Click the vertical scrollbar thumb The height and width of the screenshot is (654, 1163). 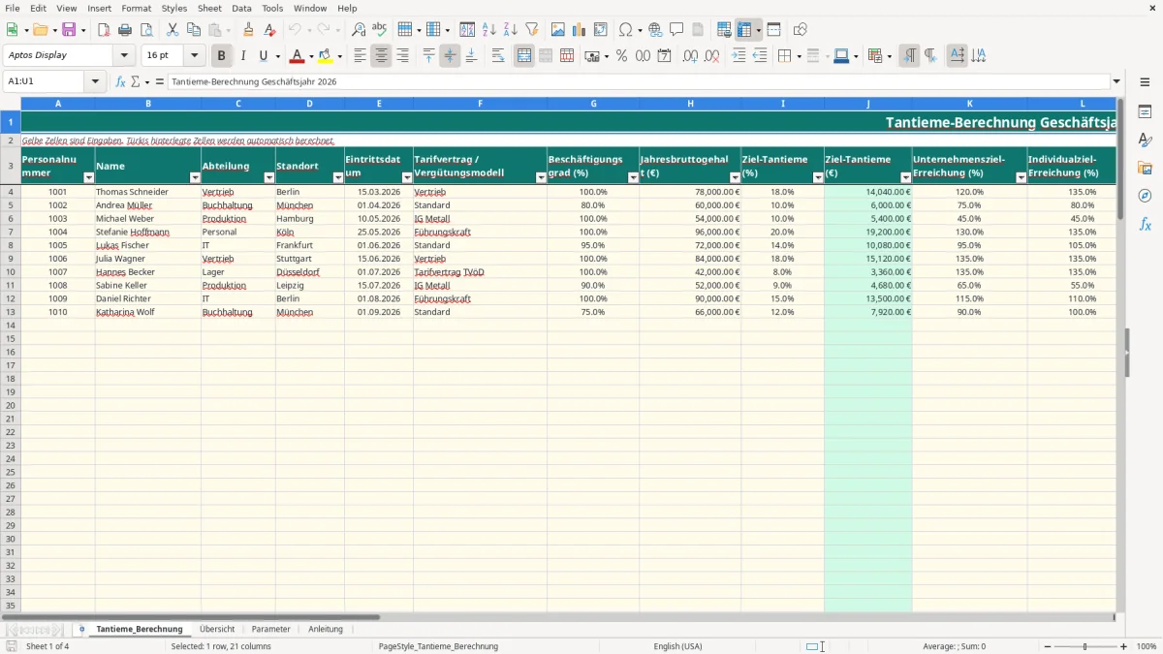tap(1121, 157)
